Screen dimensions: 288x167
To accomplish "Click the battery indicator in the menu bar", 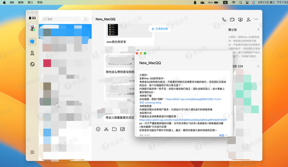I will [x=213, y=2].
